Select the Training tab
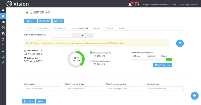This screenshot has height=105, width=201. click(x=96, y=28)
